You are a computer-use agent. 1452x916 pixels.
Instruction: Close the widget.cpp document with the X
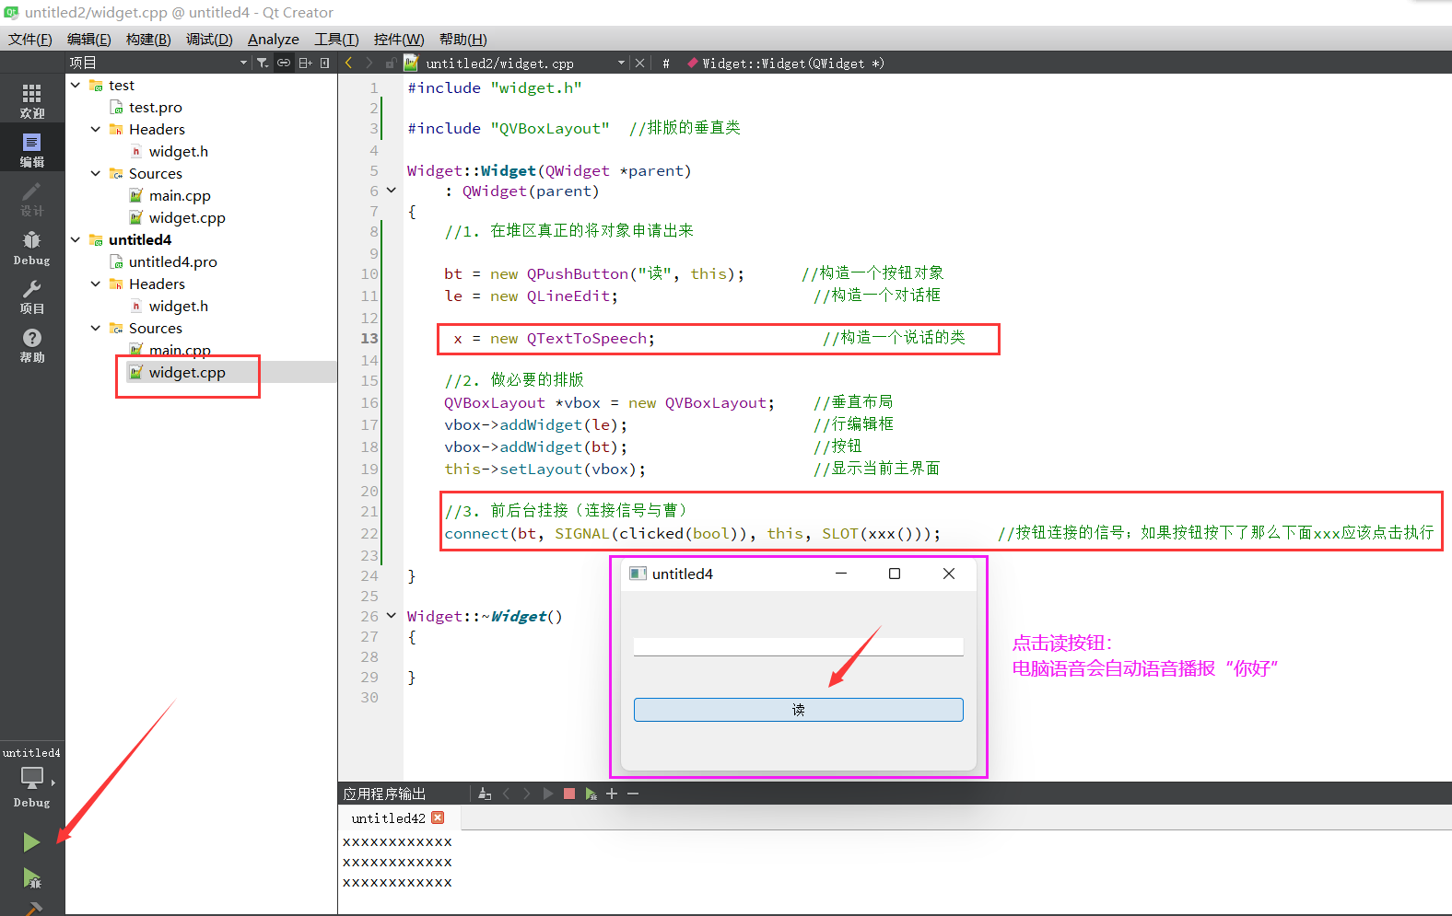(640, 63)
